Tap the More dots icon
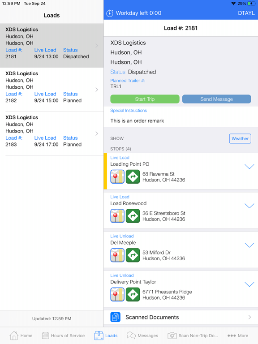This screenshot has width=258, height=344. (232, 335)
